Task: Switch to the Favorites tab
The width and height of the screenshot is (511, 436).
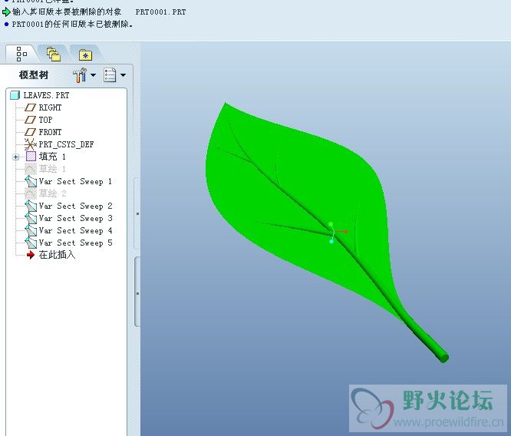Action: point(85,54)
